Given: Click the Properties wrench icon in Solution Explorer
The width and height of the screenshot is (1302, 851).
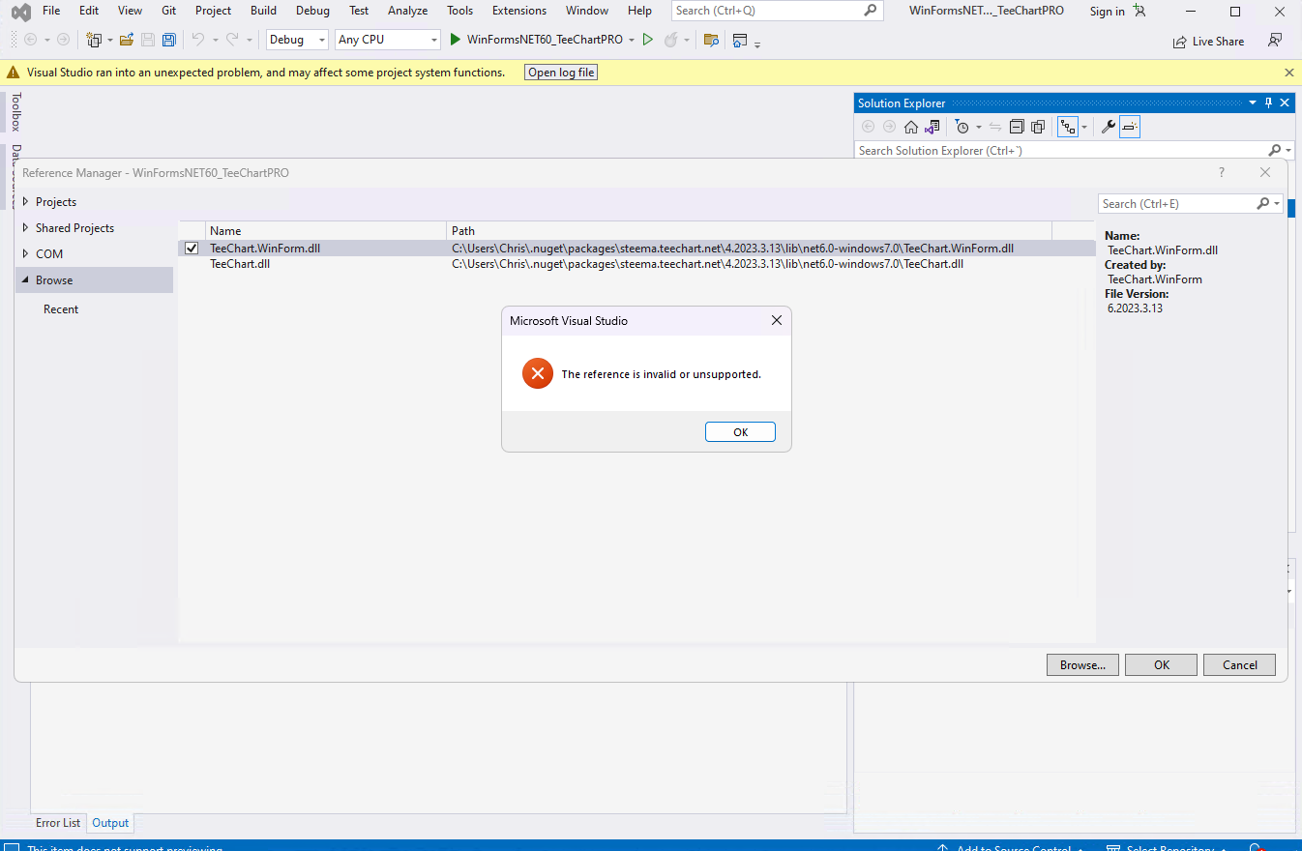Looking at the screenshot, I should (x=1109, y=127).
